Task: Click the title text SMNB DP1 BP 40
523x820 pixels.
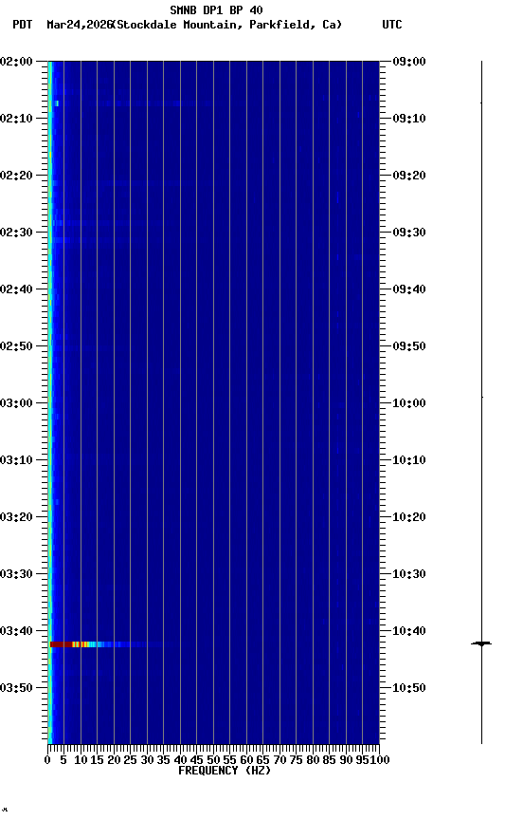Action: pyautogui.click(x=216, y=9)
